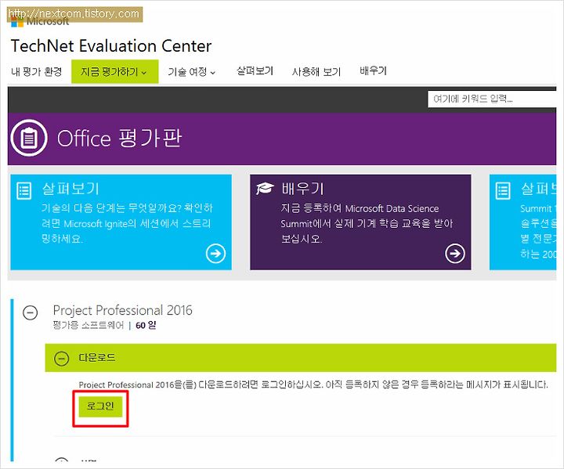Collapse the 다운로드 section
The image size is (564, 469).
click(62, 359)
